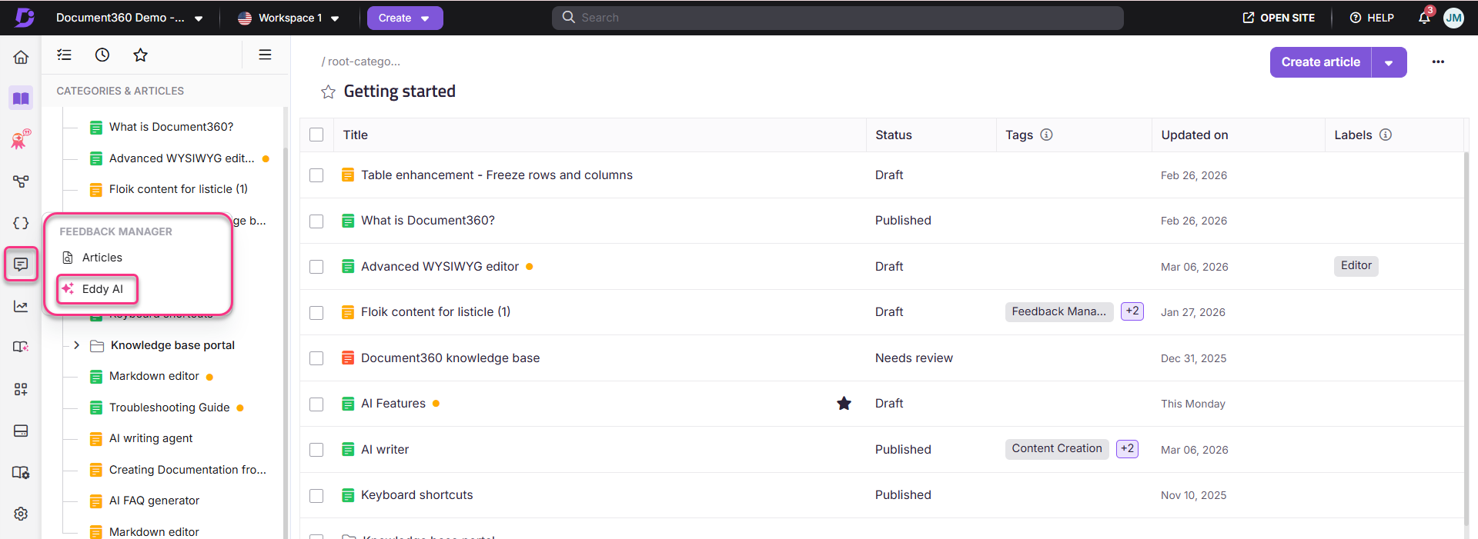Expand the Knowledge base portal folder
This screenshot has height=539, width=1478.
pyautogui.click(x=76, y=345)
